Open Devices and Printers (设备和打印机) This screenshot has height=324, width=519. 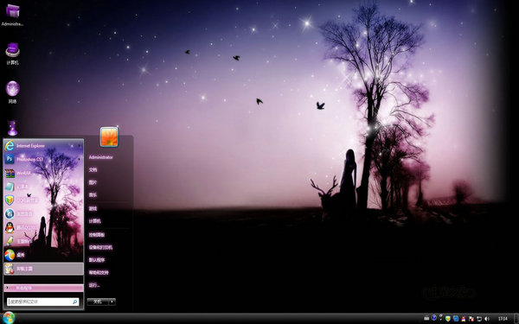click(x=100, y=247)
